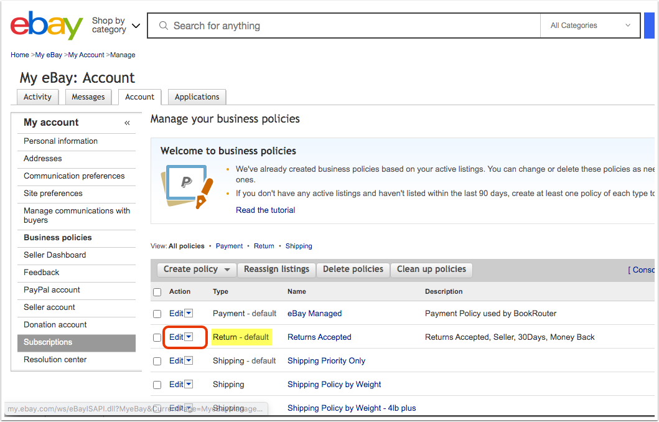Open action arrow for Returns Accepted row
The image size is (659, 422).
click(x=189, y=337)
